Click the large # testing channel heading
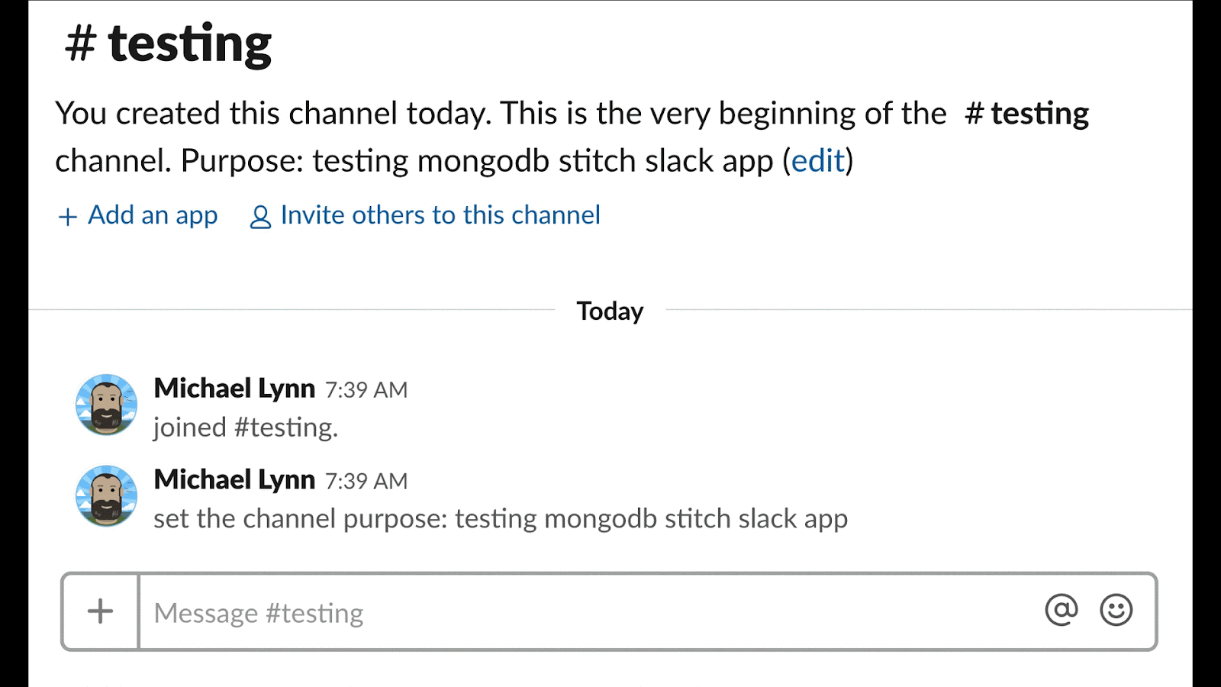1221x687 pixels. [168, 44]
